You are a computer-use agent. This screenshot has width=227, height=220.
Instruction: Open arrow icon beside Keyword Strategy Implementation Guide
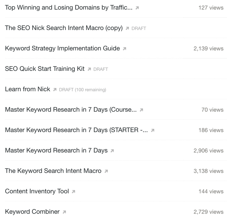pos(124,49)
